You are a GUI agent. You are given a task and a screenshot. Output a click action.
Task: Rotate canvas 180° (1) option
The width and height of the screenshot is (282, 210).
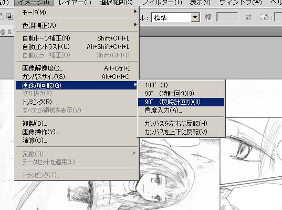click(x=181, y=85)
